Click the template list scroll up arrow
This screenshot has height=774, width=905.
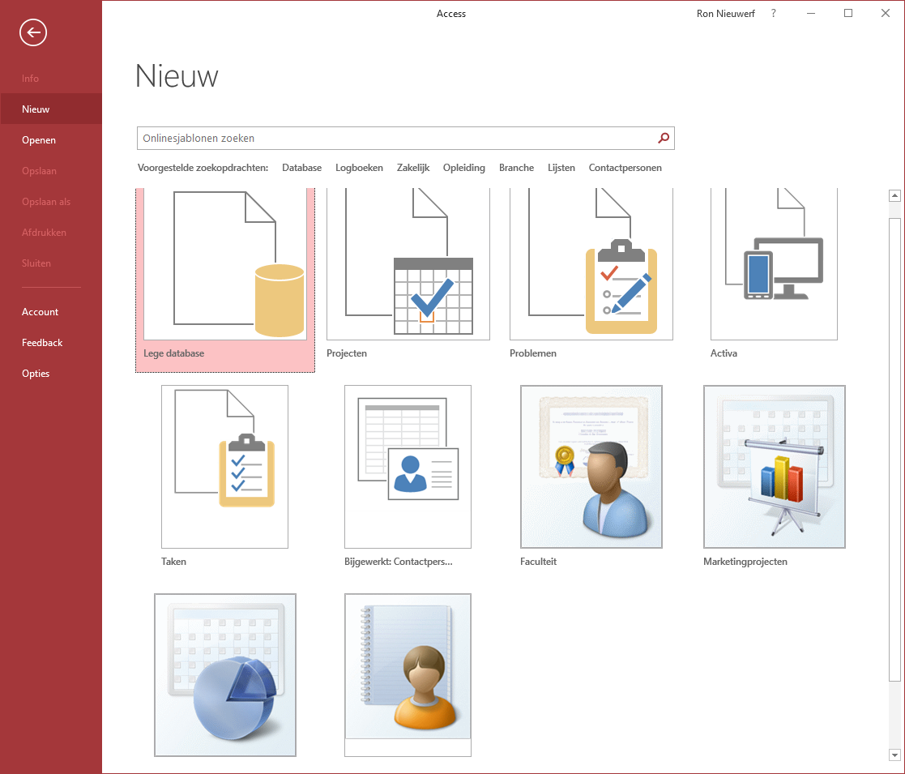[x=894, y=195]
